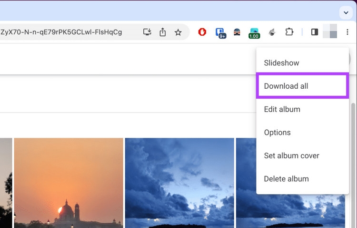
Task: Click the share page icon
Action: [x=163, y=32]
